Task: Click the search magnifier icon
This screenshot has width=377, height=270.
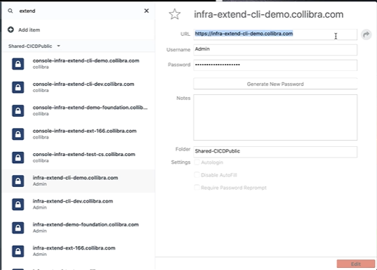Action: click(11, 11)
